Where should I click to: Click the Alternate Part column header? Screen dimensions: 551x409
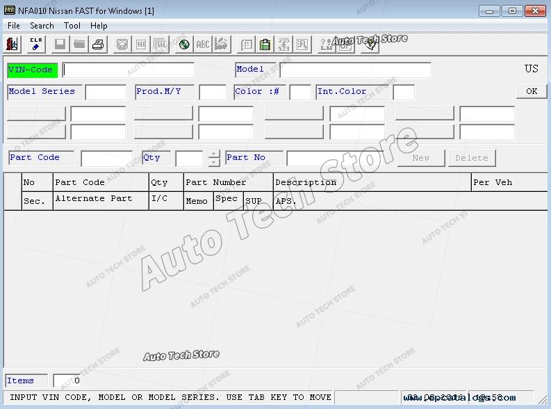click(x=101, y=201)
